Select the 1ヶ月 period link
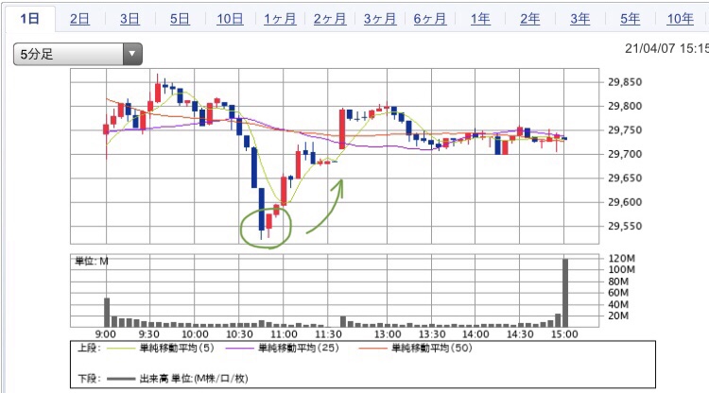The image size is (709, 393). [280, 19]
